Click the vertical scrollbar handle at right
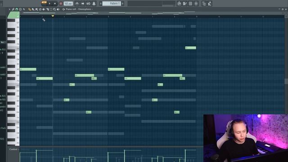The image size is (288, 162). (286, 81)
